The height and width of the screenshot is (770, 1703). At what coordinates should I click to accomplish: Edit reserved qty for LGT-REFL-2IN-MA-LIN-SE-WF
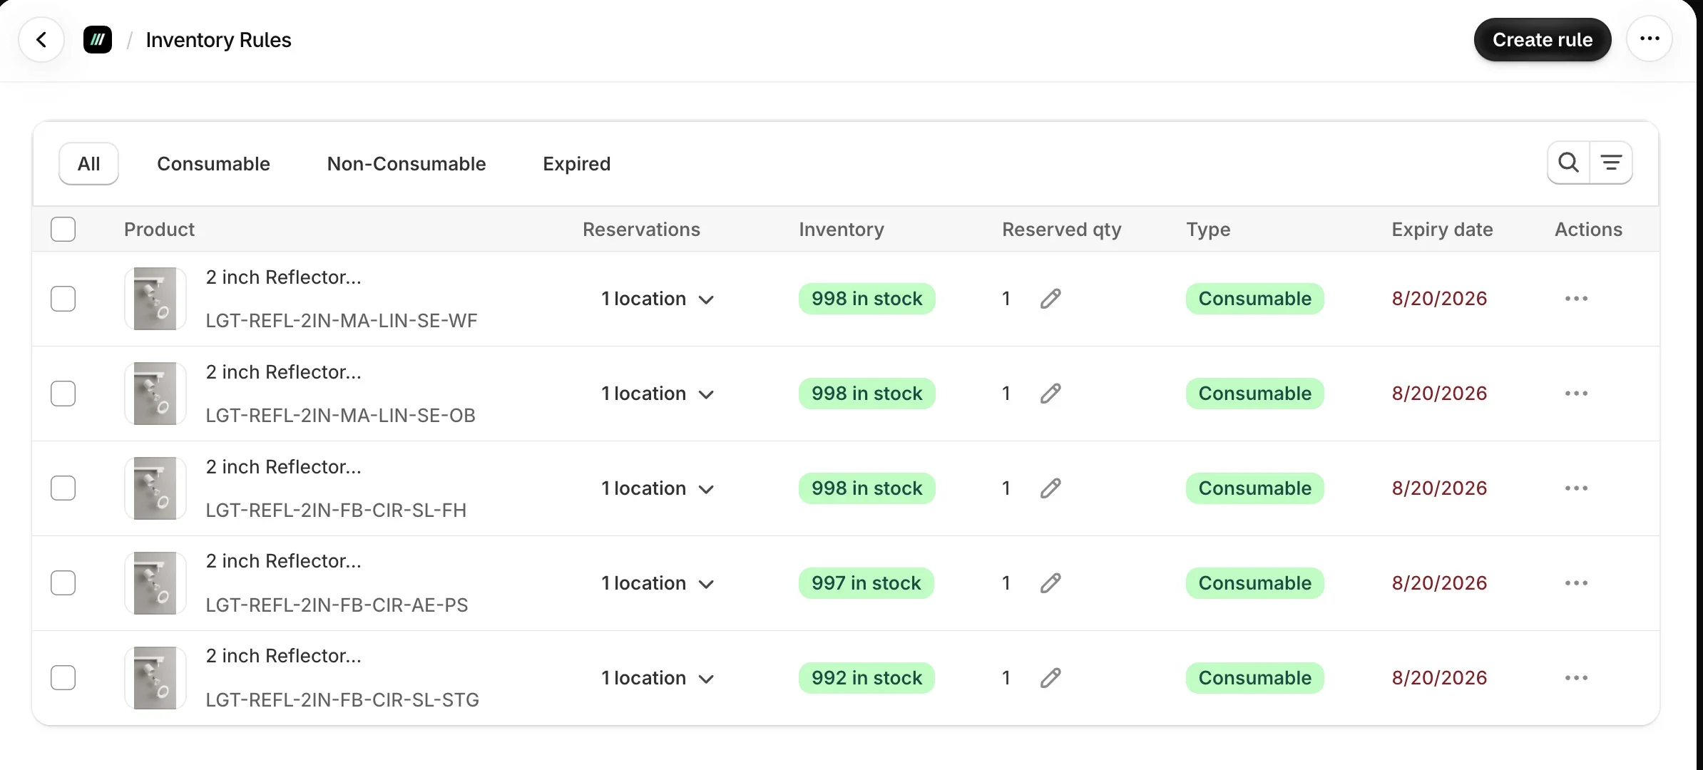(1050, 299)
